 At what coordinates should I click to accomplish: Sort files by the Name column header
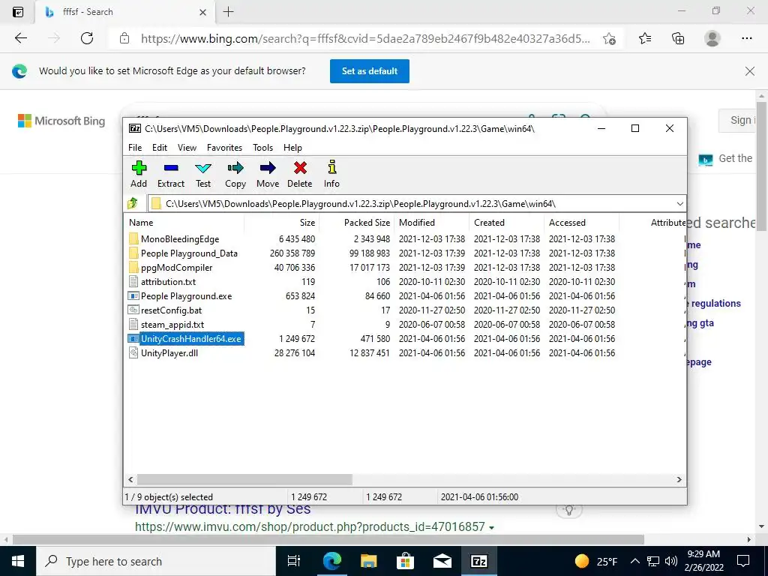pyautogui.click(x=184, y=222)
